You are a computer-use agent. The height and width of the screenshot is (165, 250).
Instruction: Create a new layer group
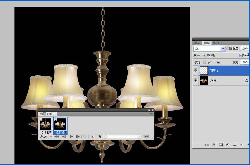click(235, 145)
